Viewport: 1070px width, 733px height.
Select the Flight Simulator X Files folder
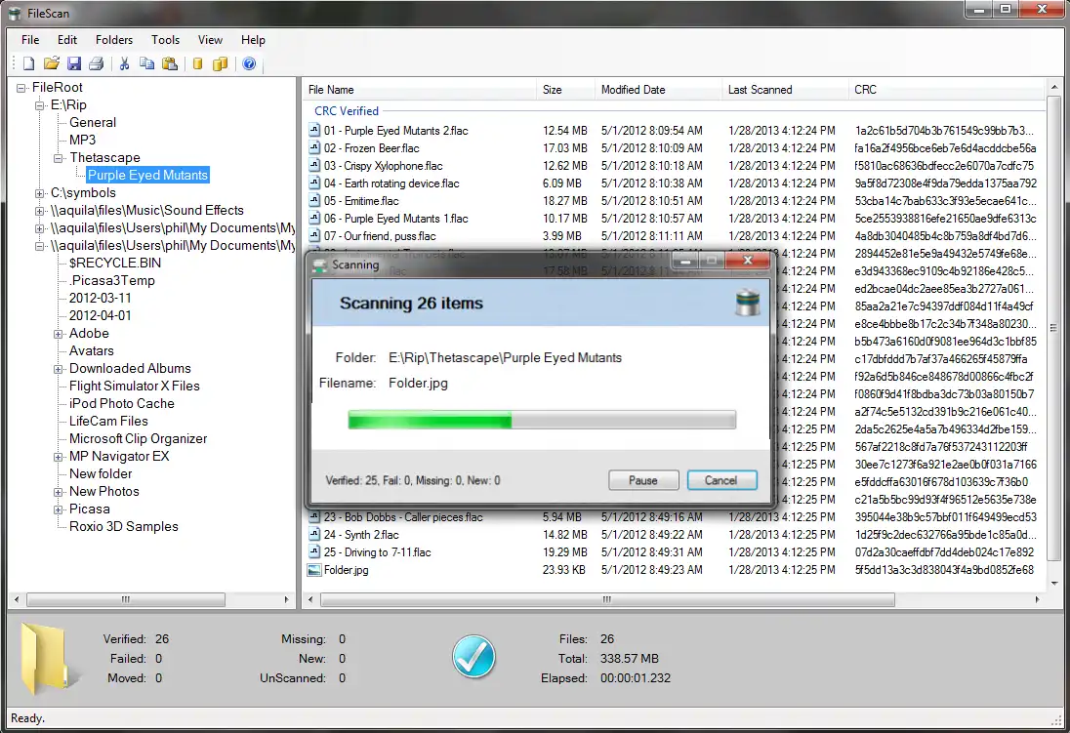click(x=134, y=386)
